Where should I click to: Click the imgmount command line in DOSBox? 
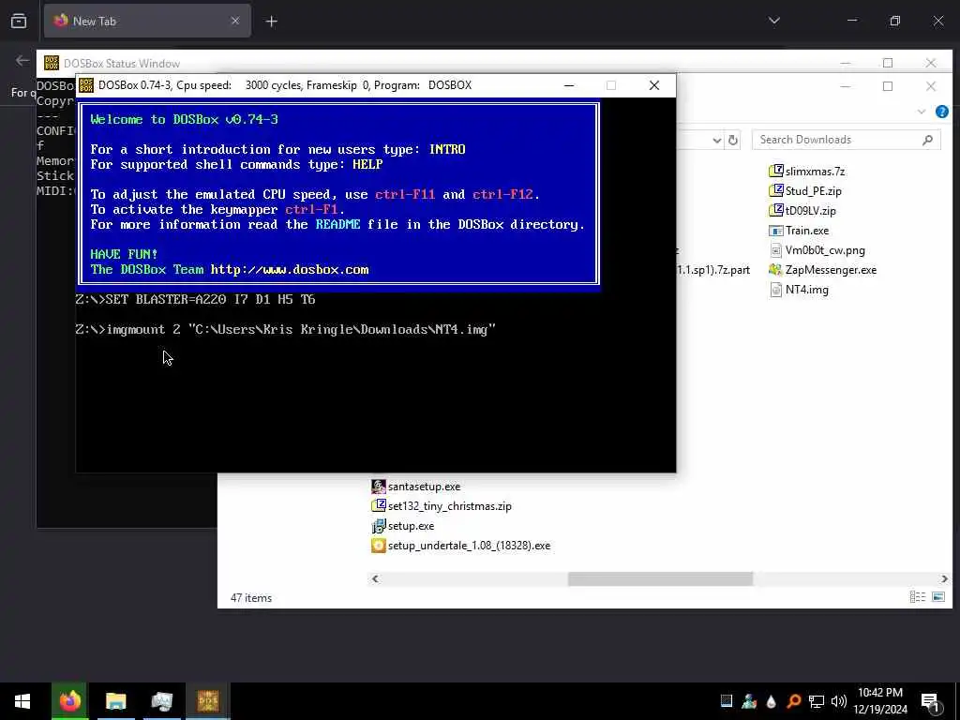(285, 329)
